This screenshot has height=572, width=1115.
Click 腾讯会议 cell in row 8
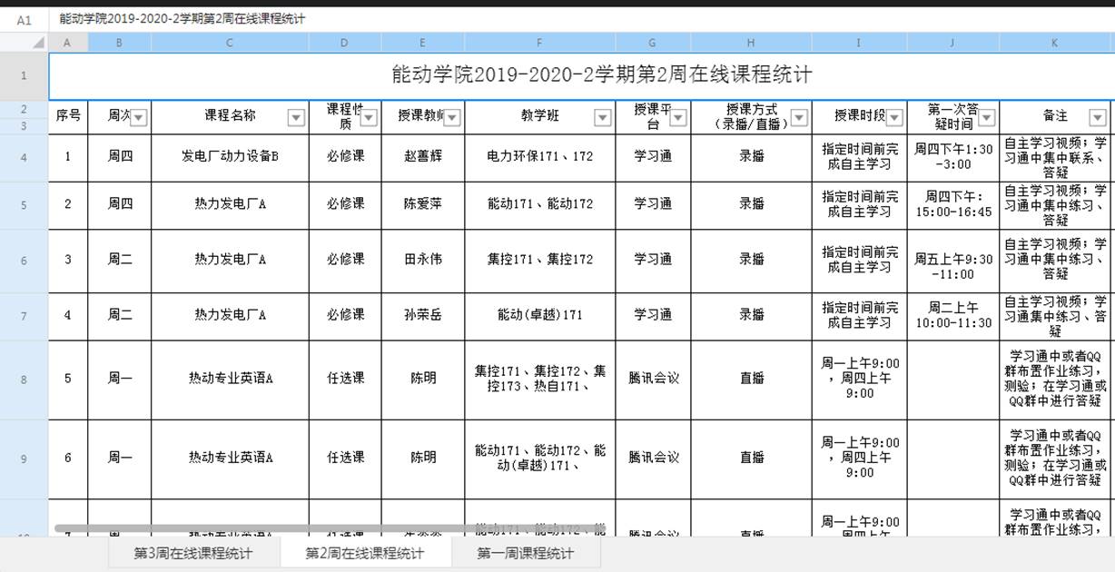pos(653,379)
